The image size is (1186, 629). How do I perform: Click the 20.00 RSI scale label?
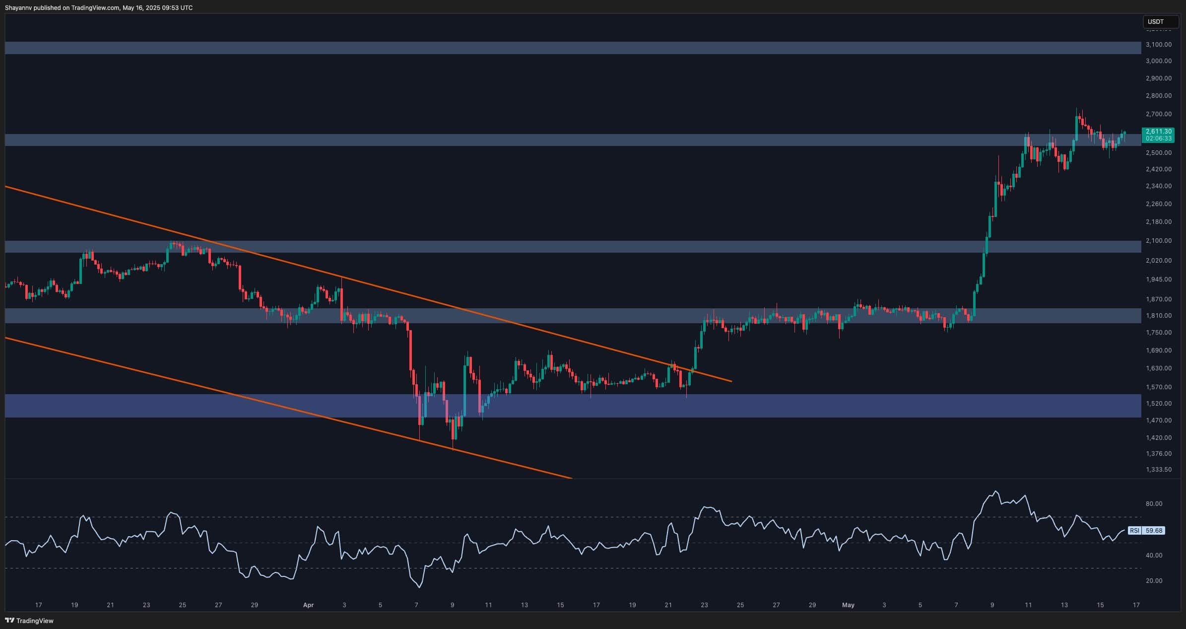pos(1154,580)
